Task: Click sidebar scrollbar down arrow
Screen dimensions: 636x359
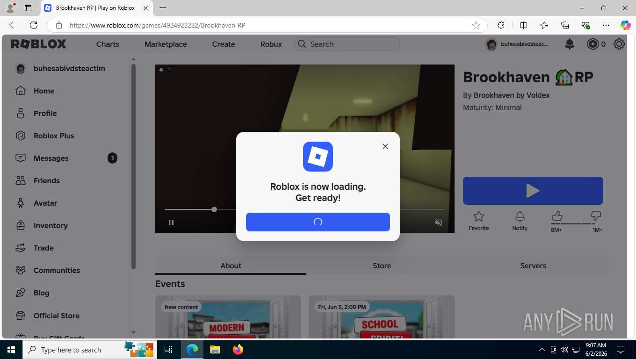Action: pyautogui.click(x=133, y=333)
